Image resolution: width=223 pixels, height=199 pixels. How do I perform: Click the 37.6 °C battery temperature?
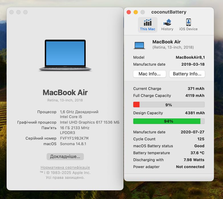[197, 153]
